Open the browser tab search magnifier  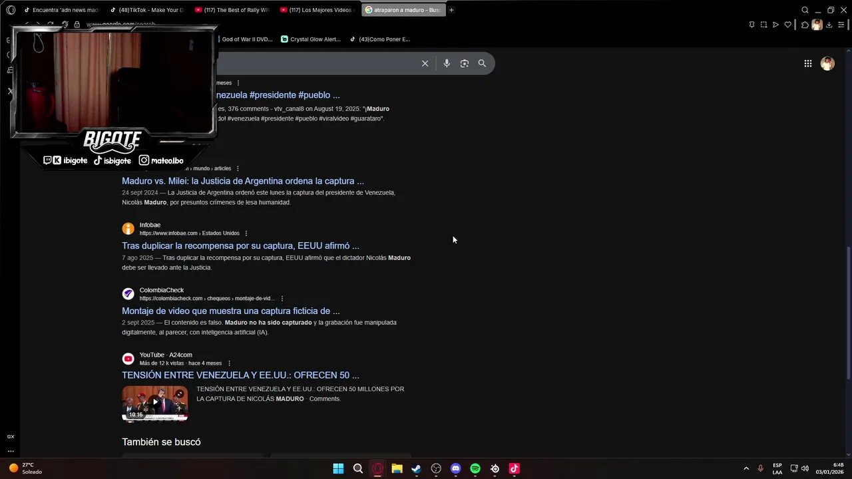point(805,10)
